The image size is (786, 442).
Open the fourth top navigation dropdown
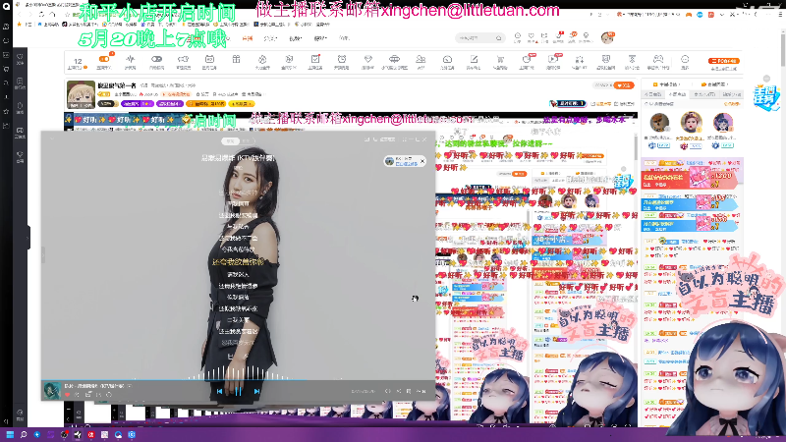321,38
